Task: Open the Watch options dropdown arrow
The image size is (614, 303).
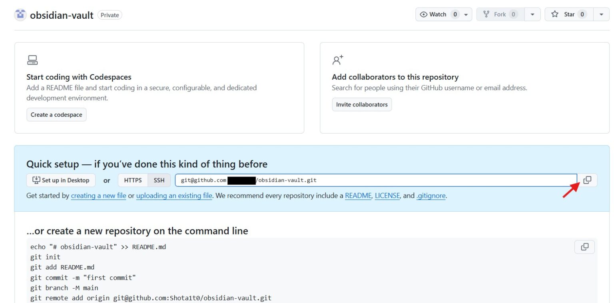Action: click(x=466, y=14)
